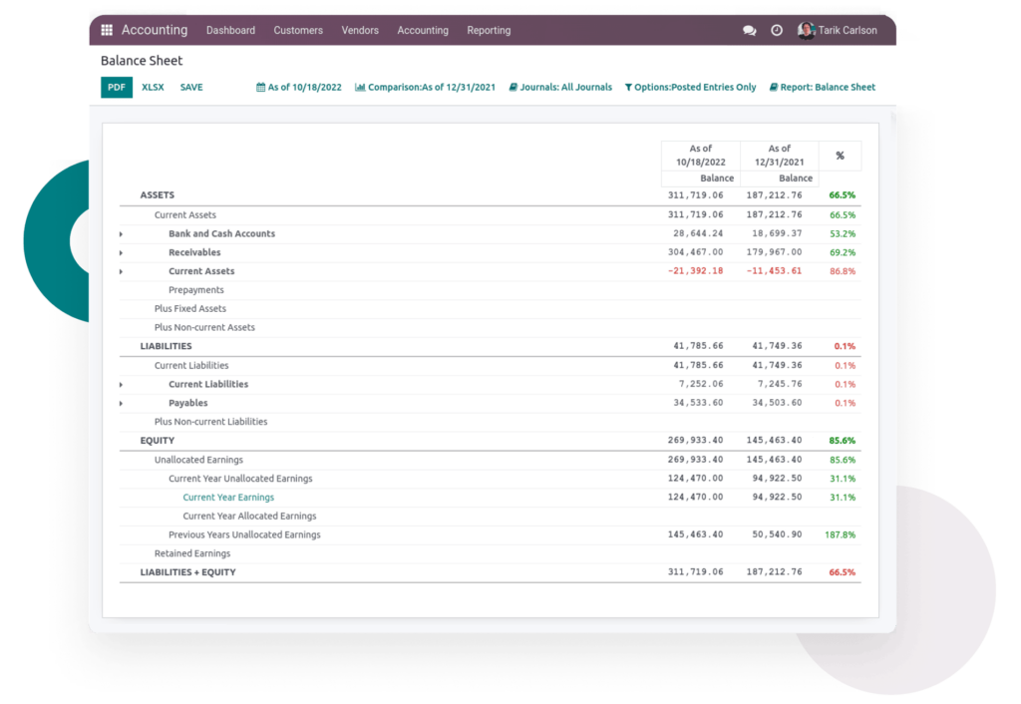Export the report as XLSX
The height and width of the screenshot is (704, 1021).
(x=153, y=88)
